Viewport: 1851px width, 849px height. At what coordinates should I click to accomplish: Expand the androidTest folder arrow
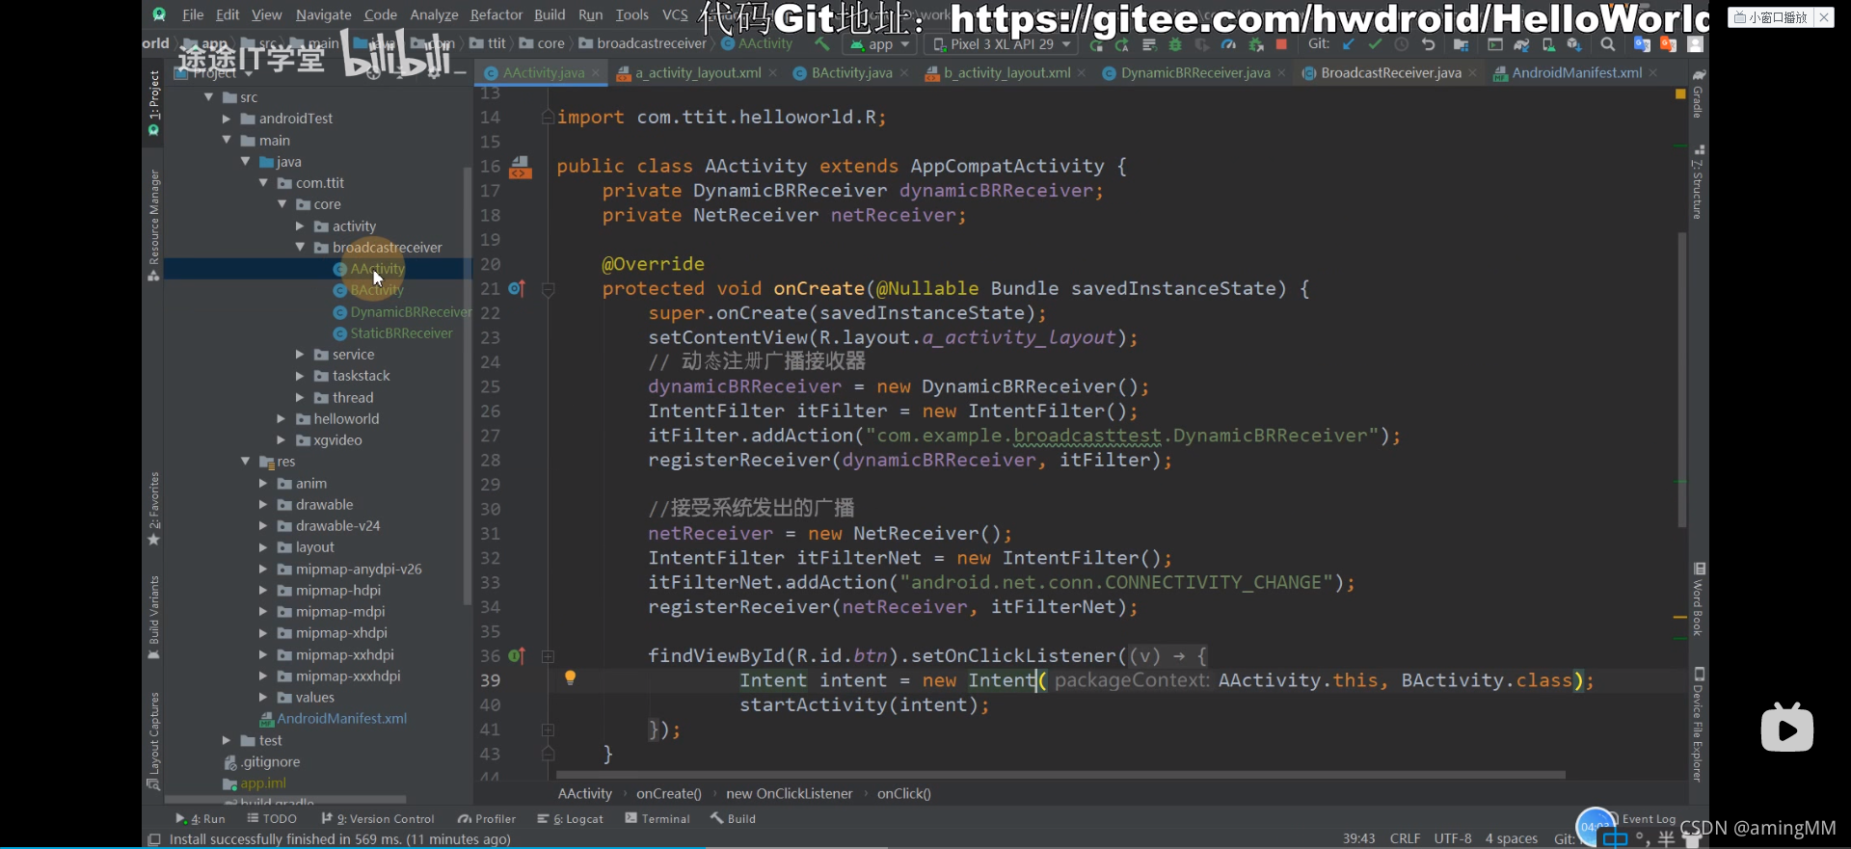click(x=227, y=119)
